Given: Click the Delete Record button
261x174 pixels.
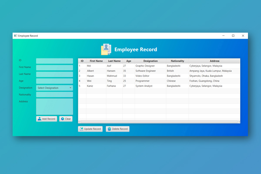Looking at the screenshot, I should 117,129.
